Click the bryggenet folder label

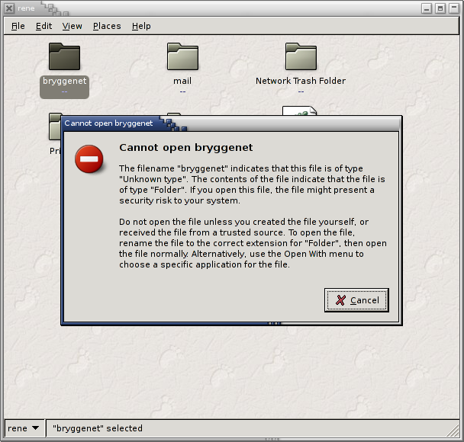point(65,81)
